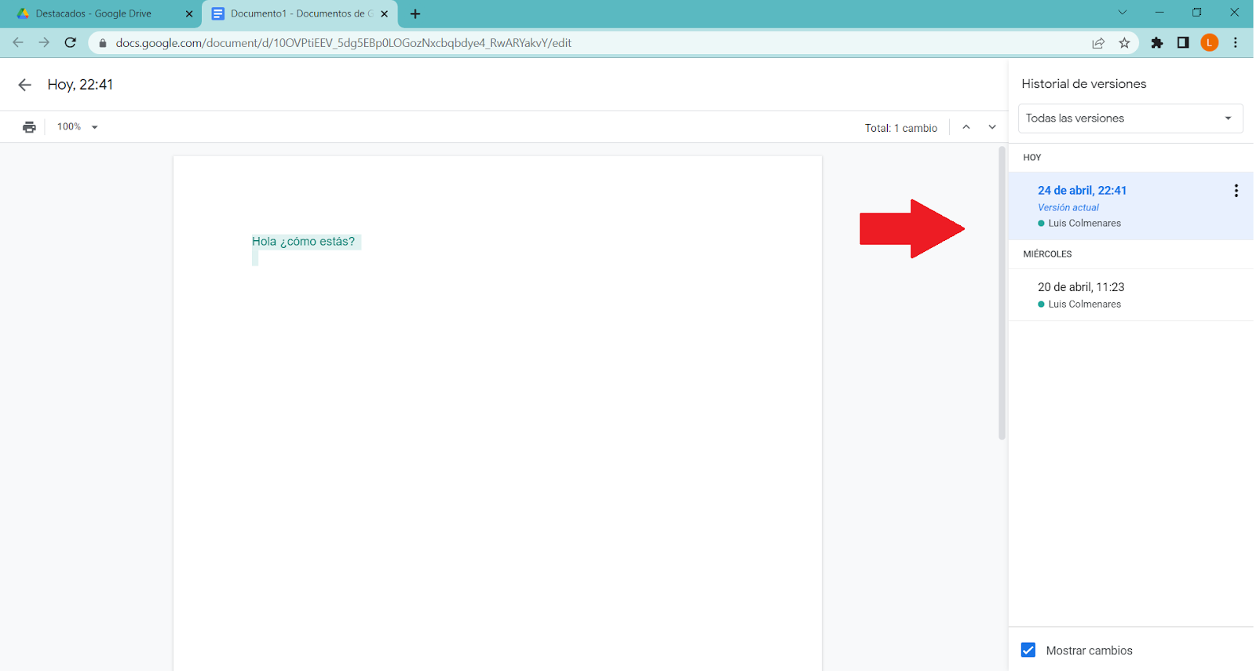Open more actions for 24 de abril version

[1236, 191]
